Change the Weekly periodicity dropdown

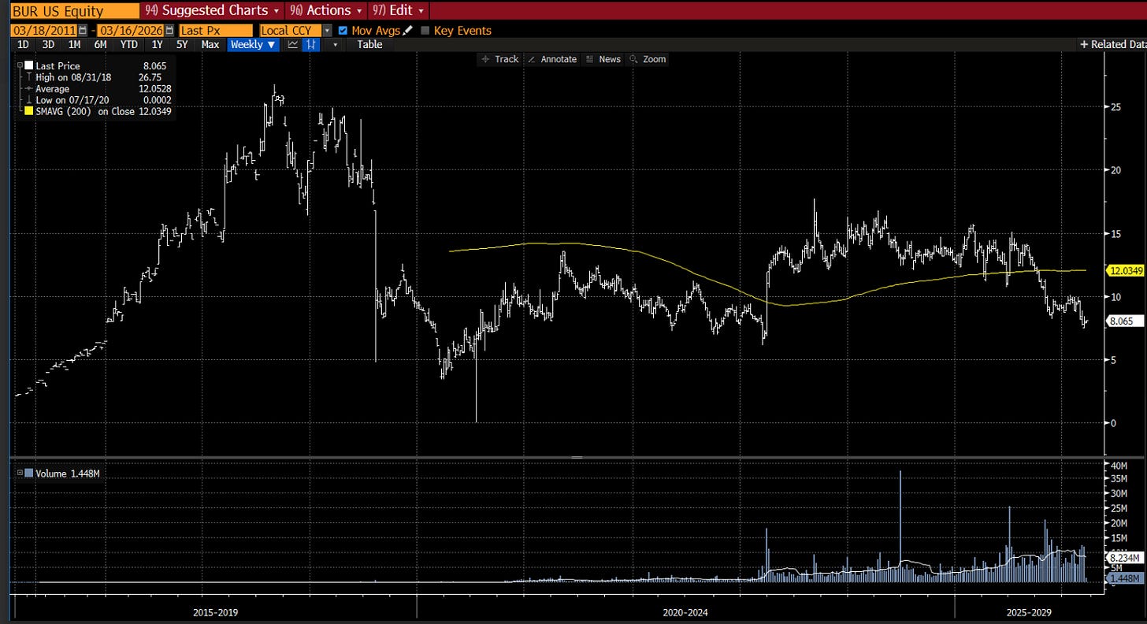tap(253, 45)
